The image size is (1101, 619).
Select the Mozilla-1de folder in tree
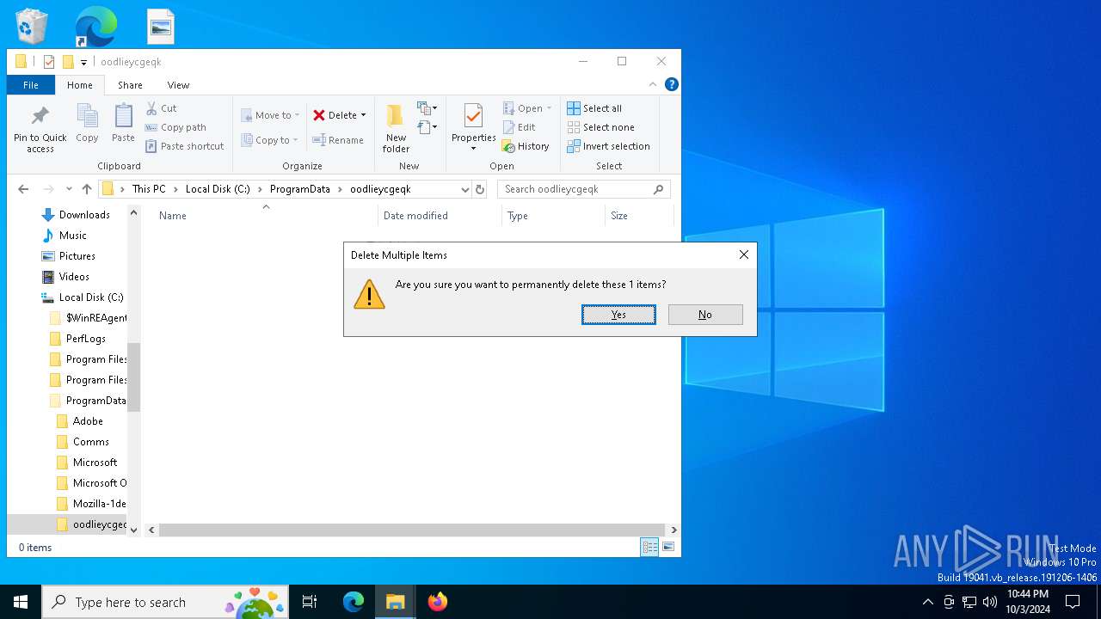pos(90,504)
